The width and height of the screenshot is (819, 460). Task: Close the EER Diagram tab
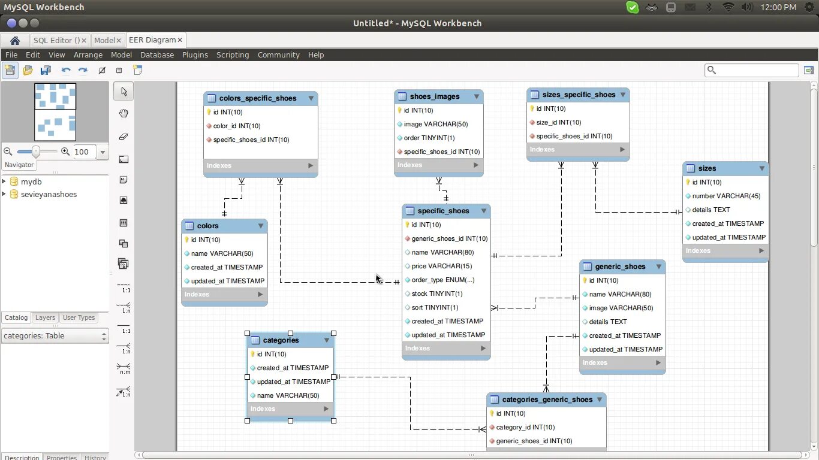pos(180,40)
